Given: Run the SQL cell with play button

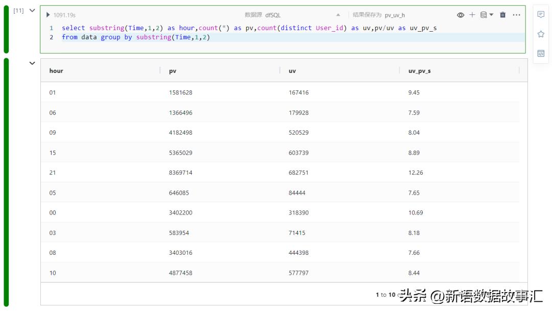Looking at the screenshot, I should point(49,15).
